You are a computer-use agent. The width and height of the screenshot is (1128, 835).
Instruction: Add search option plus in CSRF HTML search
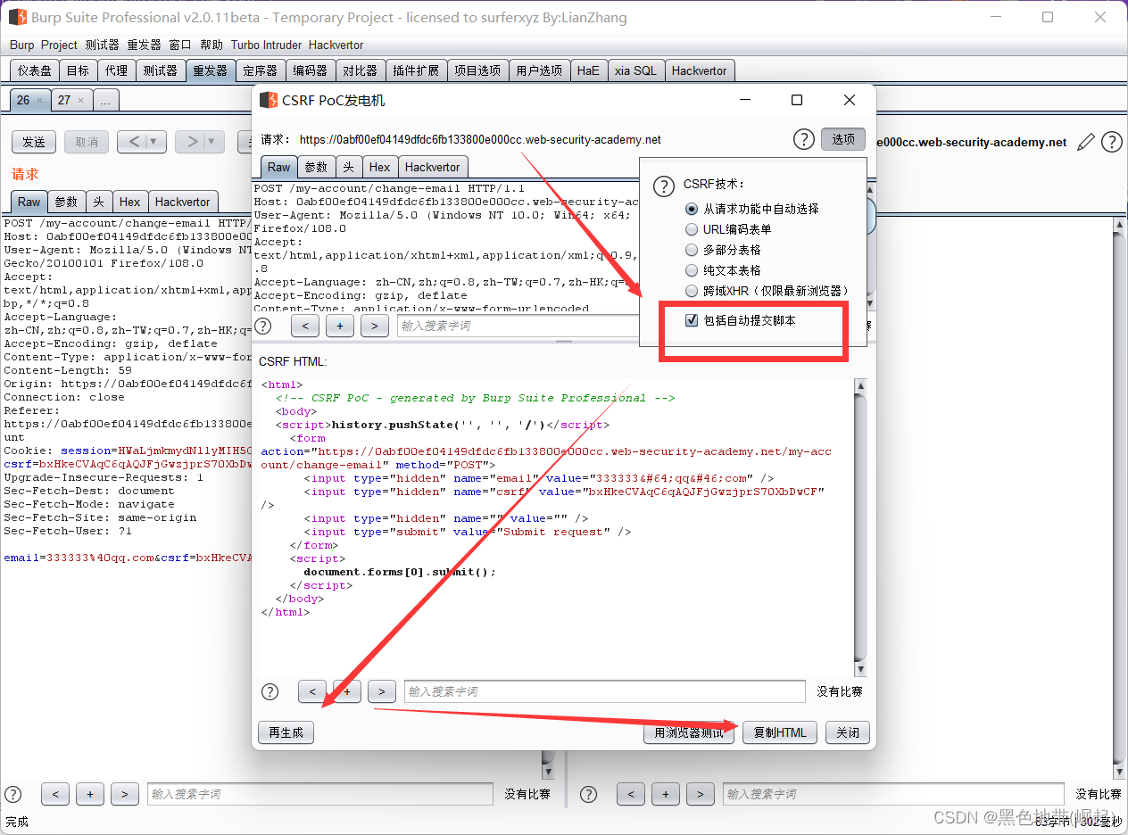tap(347, 691)
